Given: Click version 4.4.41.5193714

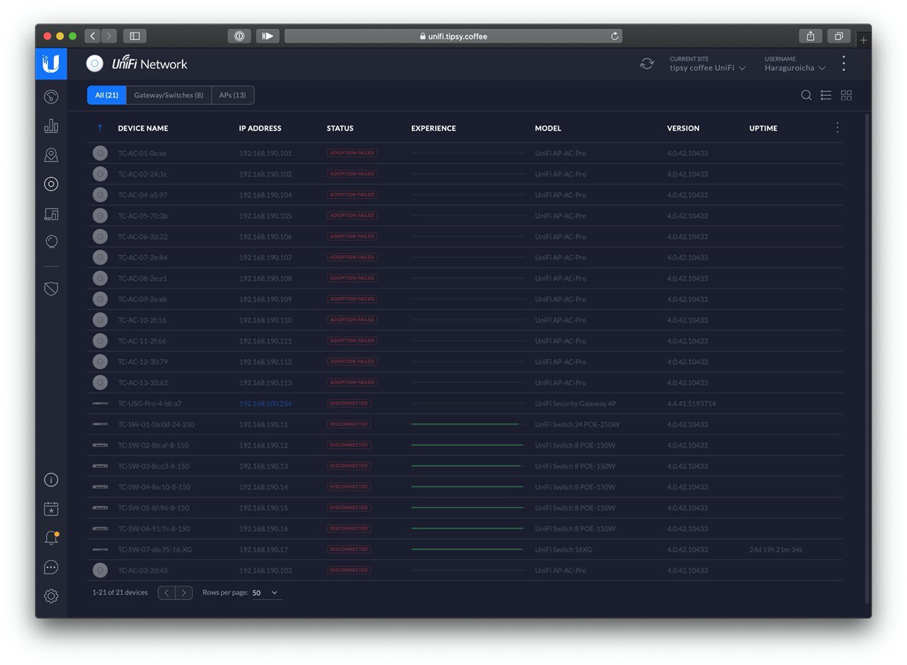Looking at the screenshot, I should (692, 403).
